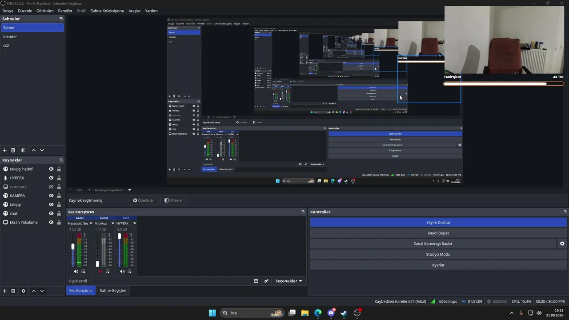Viewport: 569px width, 320px height.
Task: Open Masaüstü Ses channel dropdown arrow
Action: coord(91,224)
